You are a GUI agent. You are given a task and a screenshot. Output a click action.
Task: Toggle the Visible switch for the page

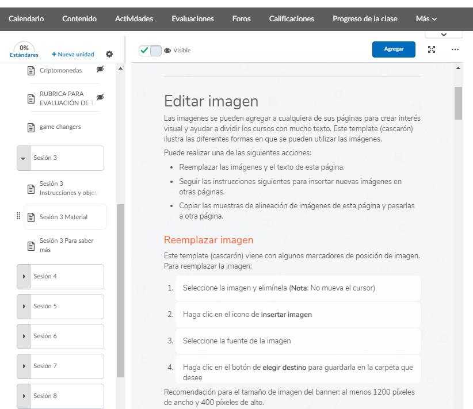point(150,51)
